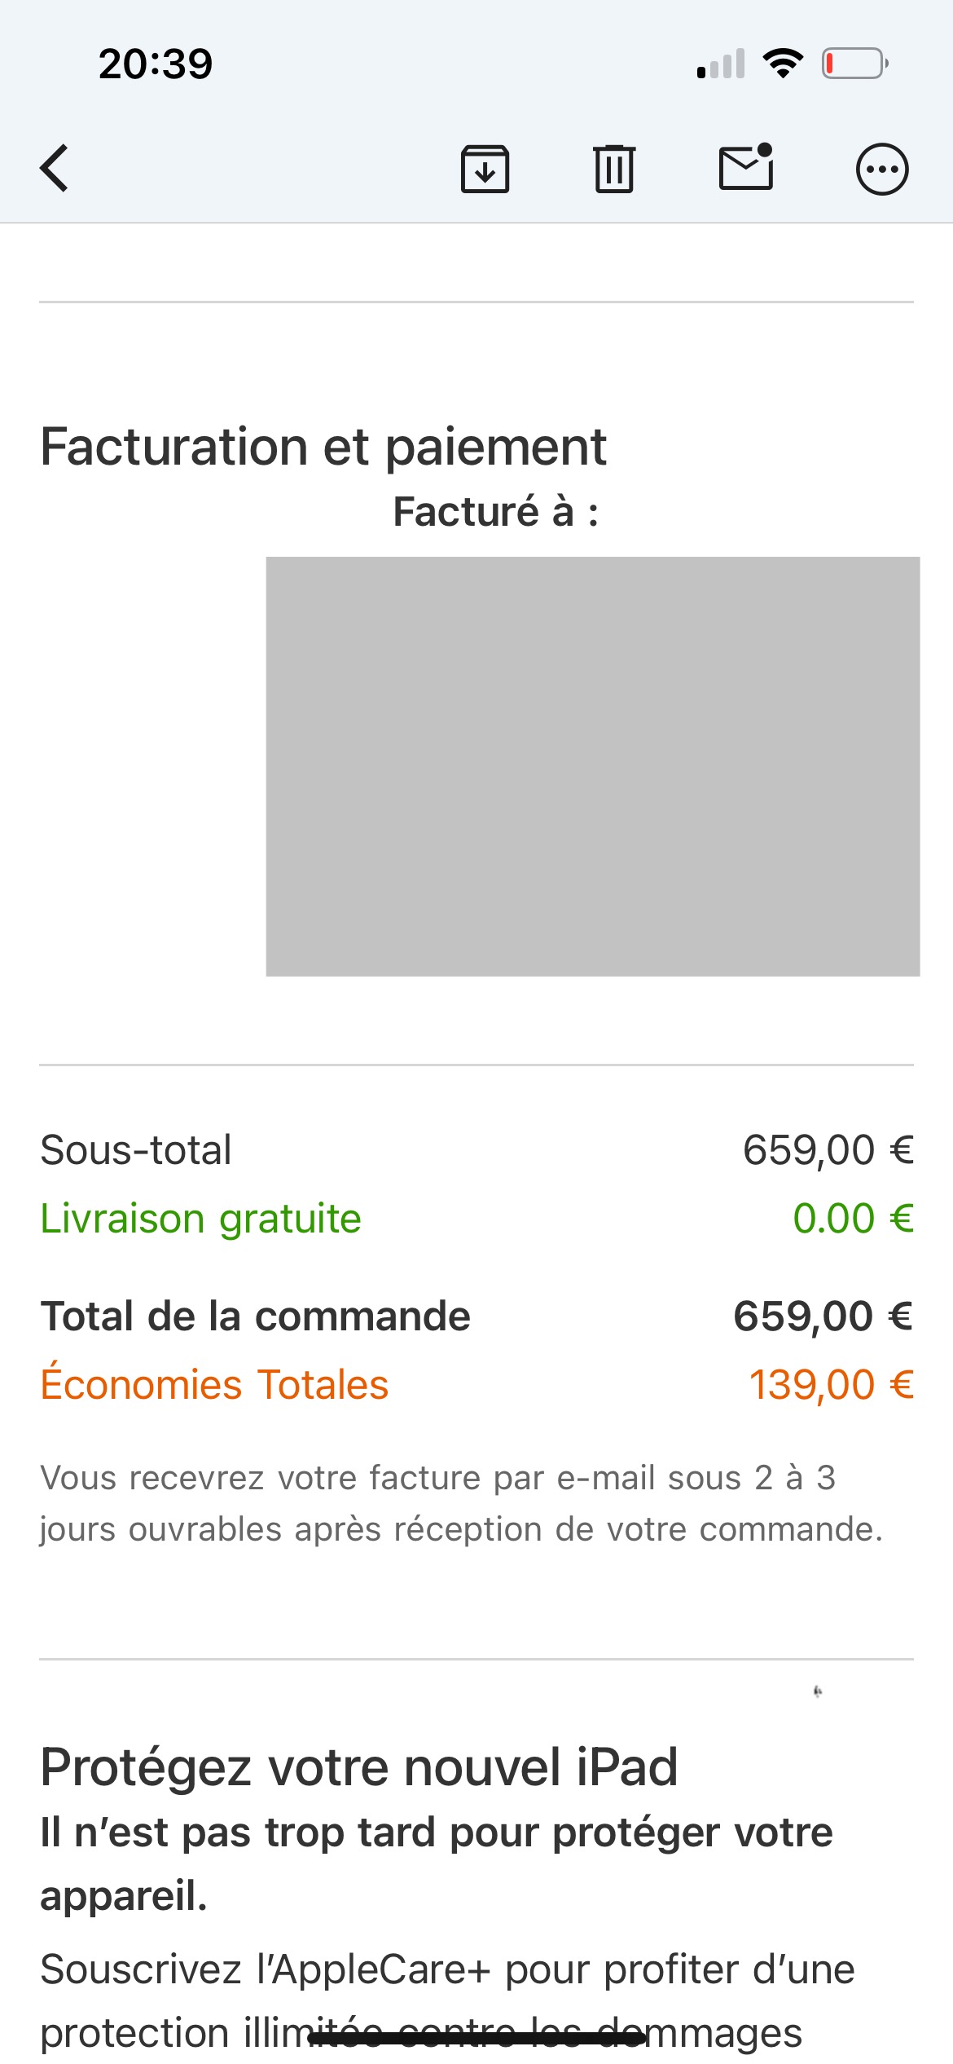Archive this email with the archive icon
Image resolution: width=953 pixels, height=2064 pixels.
point(485,169)
